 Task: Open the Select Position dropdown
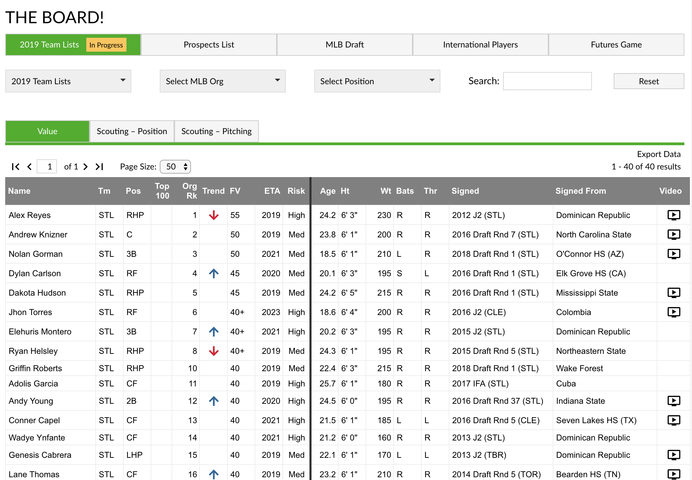pyautogui.click(x=377, y=81)
